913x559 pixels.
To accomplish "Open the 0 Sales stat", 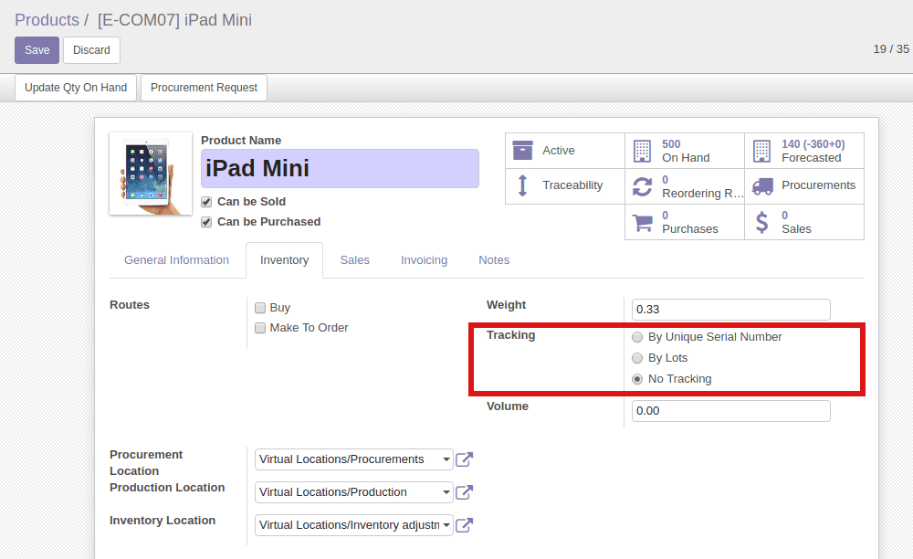I will pos(804,222).
